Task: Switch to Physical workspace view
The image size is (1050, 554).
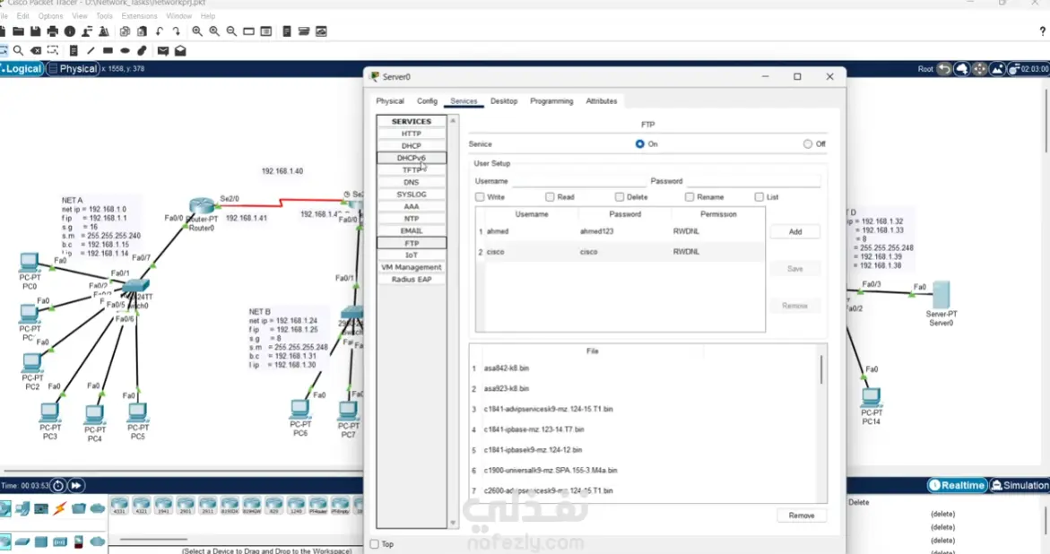Action: tap(74, 69)
